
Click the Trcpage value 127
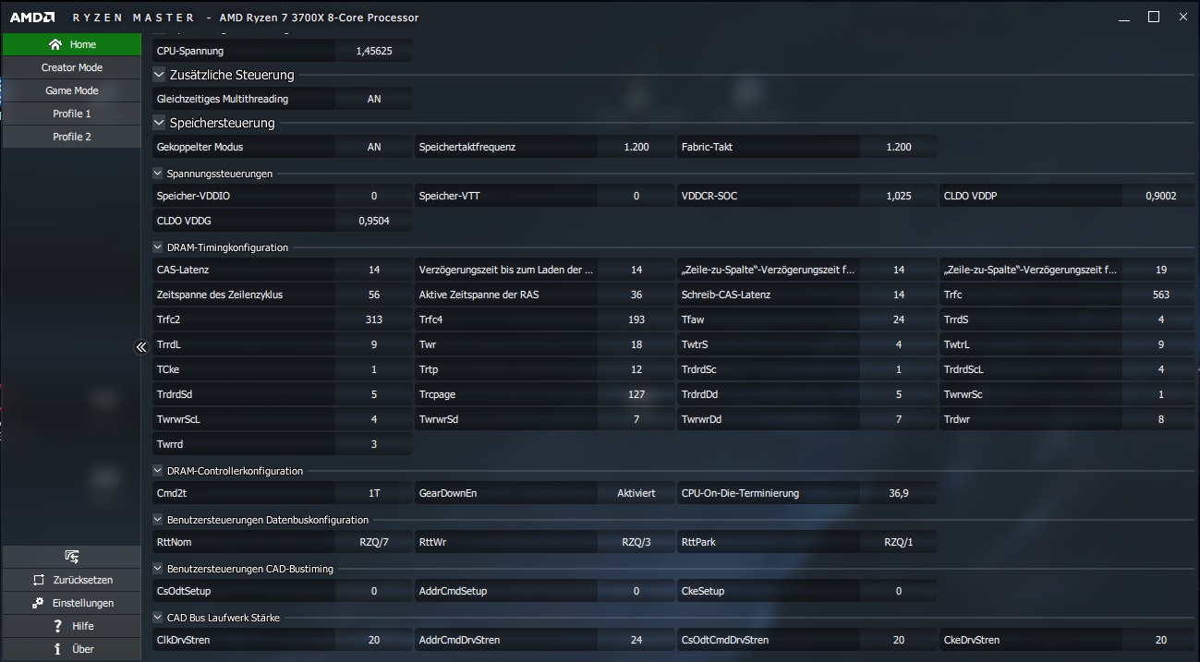click(636, 394)
